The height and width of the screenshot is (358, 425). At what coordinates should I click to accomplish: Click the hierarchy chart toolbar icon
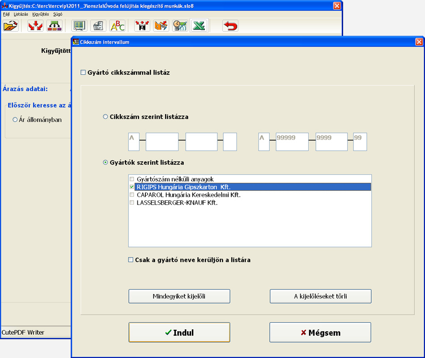(55, 26)
